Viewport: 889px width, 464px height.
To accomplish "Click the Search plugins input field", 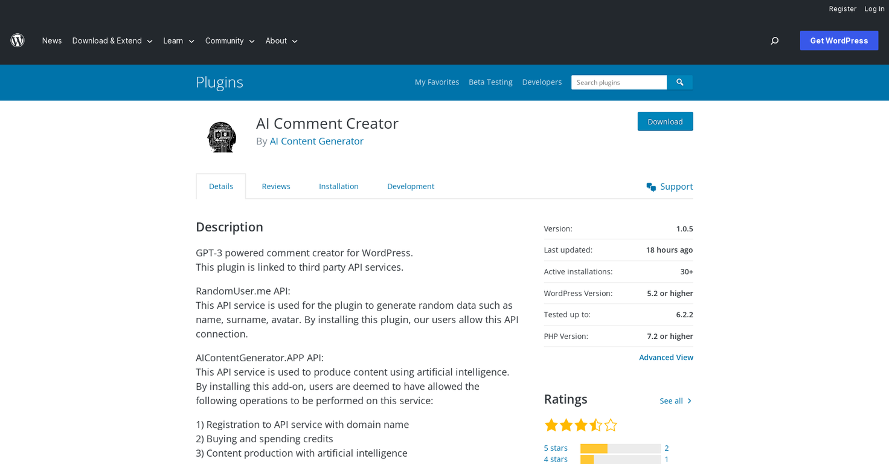I will tap(618, 82).
